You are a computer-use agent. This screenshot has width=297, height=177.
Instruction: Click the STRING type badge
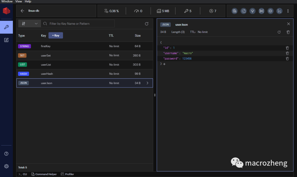24,46
